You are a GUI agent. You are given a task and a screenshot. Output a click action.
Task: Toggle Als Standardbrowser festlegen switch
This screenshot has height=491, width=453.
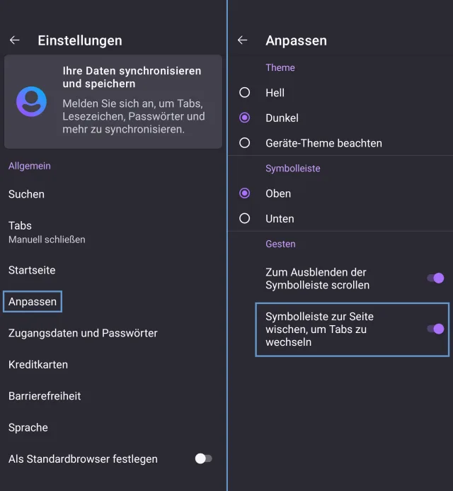click(203, 458)
